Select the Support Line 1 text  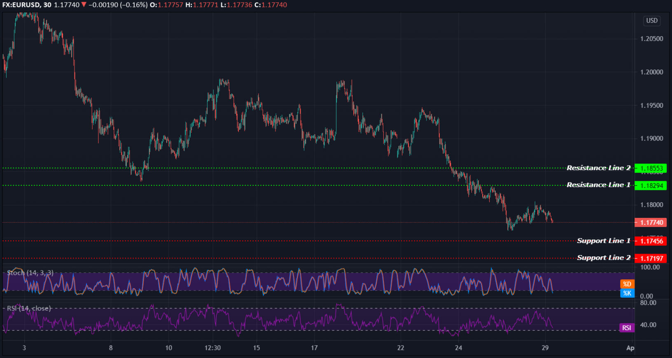(x=604, y=240)
